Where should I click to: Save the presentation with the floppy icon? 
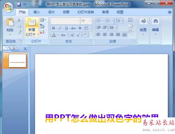19,5
